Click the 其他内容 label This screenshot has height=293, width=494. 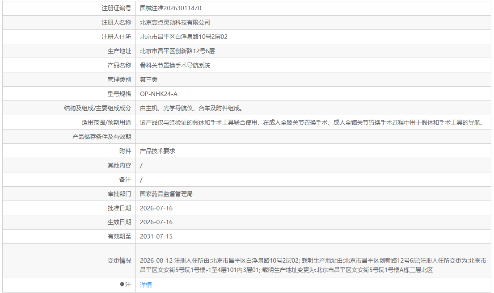tap(119, 165)
